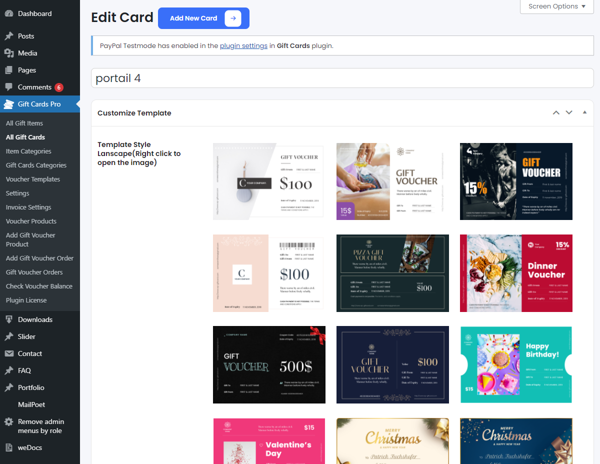
Task: Select the red Dinner Voucher template
Action: tap(516, 273)
